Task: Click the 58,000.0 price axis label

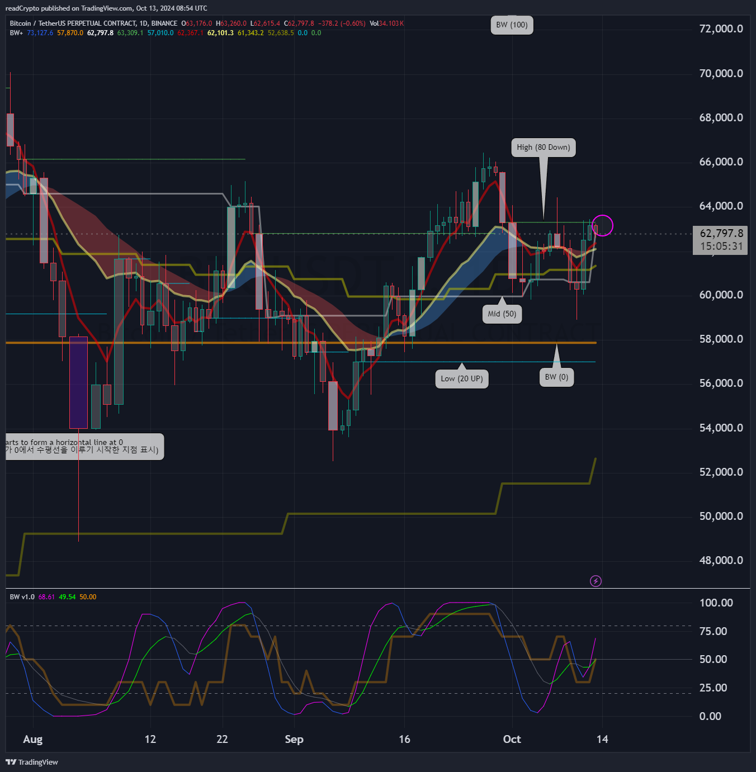Action: point(721,339)
